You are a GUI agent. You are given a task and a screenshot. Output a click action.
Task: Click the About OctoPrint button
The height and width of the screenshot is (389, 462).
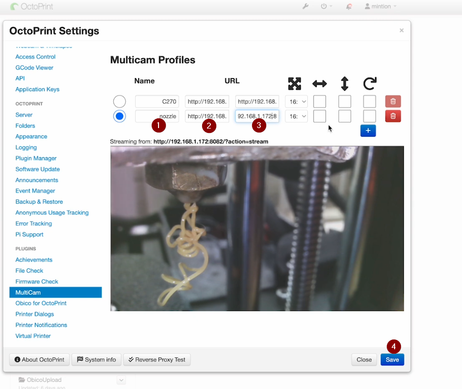[39, 359]
